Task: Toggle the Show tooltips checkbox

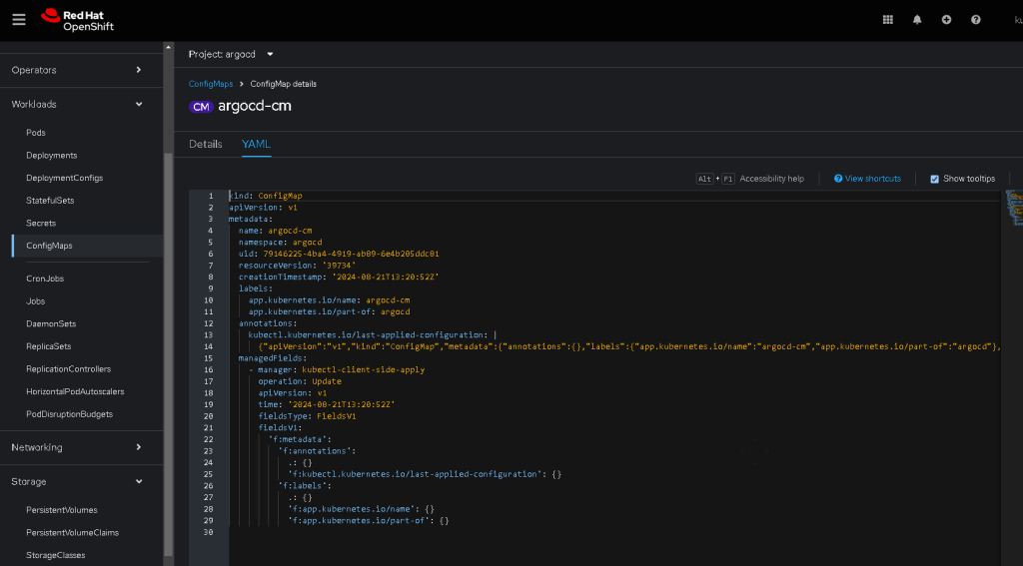Action: [x=934, y=179]
